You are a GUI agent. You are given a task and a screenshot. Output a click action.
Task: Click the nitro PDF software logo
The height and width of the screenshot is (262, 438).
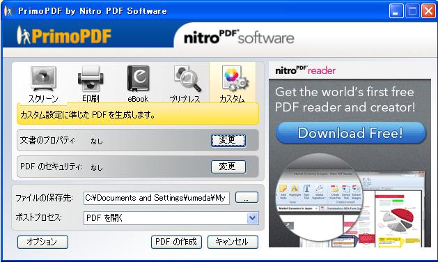pos(239,37)
